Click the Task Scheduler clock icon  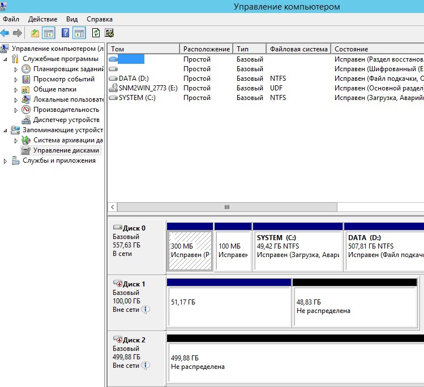(x=26, y=69)
